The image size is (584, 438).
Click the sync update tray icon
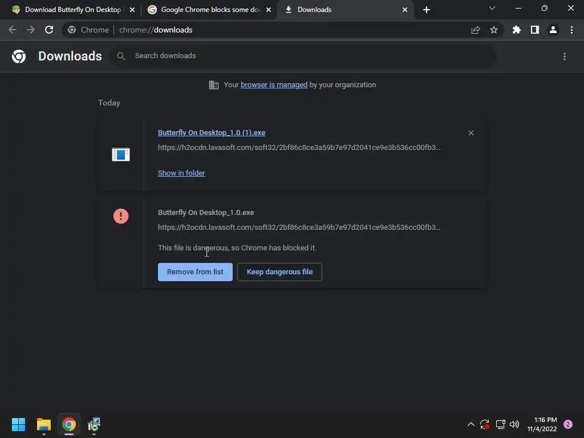[485, 424]
